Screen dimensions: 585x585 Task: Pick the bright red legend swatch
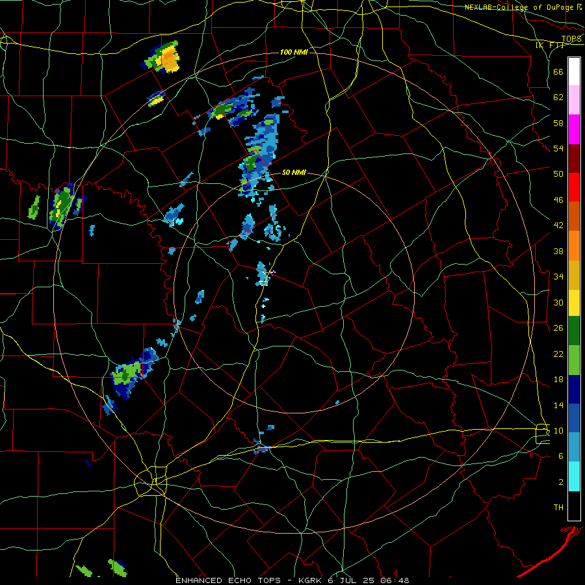pyautogui.click(x=574, y=187)
